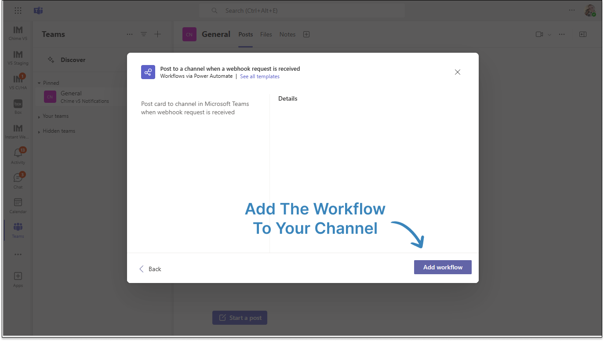Open the Box app in sidebar
Screen dimensions: 604x341
pyautogui.click(x=18, y=107)
